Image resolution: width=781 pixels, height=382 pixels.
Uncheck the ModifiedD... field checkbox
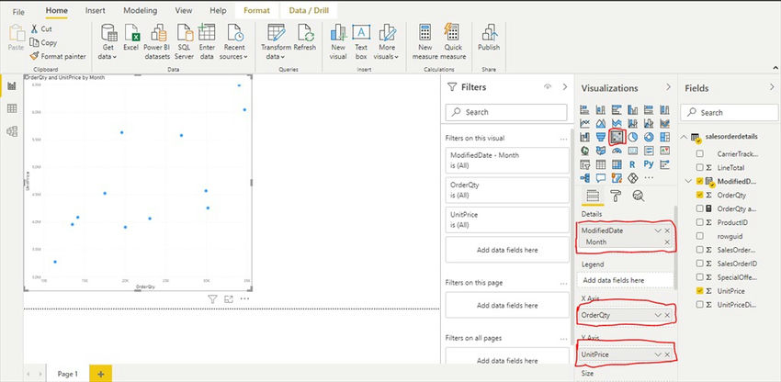pyautogui.click(x=700, y=181)
